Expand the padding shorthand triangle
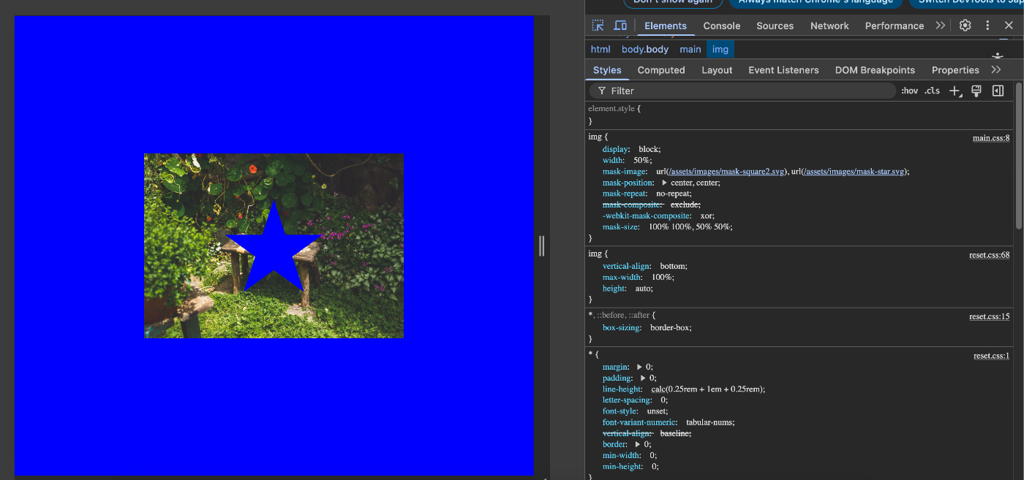The image size is (1024, 480). click(x=643, y=378)
